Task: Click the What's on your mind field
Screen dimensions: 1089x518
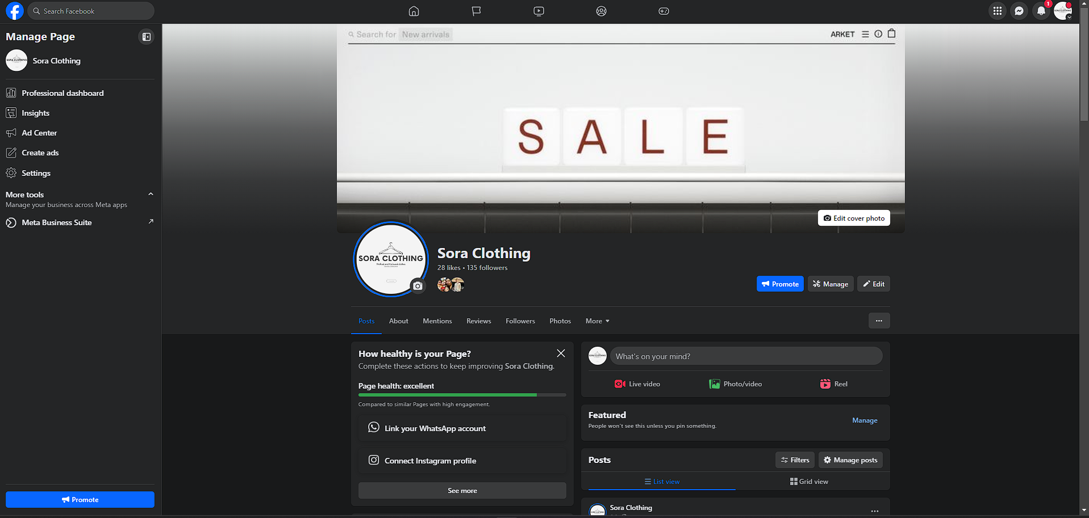Action: (x=746, y=356)
